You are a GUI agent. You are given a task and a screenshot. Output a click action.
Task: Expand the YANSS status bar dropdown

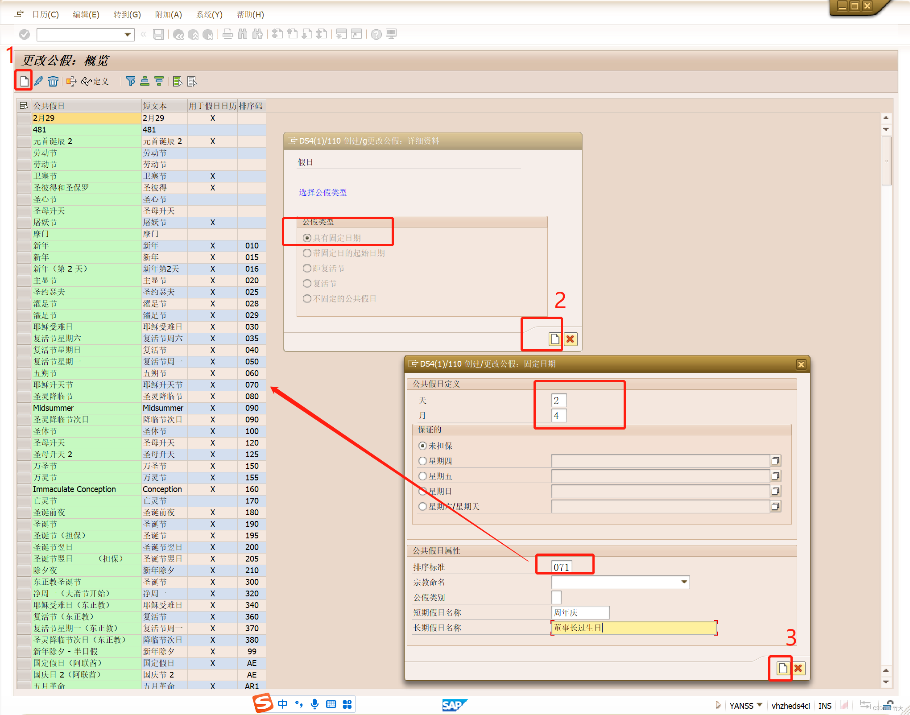[x=760, y=705]
